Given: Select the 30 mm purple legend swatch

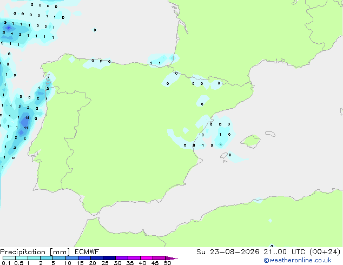Looking at the screenshot, I should click(122, 258).
